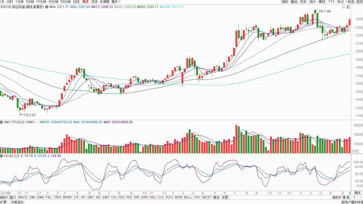363x204 pixels.
Task: Switch indicator to ASI
Action: pos(98,197)
